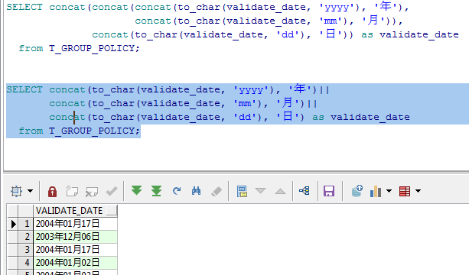Click cell 2003年12月06日 in row 2

[x=75, y=237]
